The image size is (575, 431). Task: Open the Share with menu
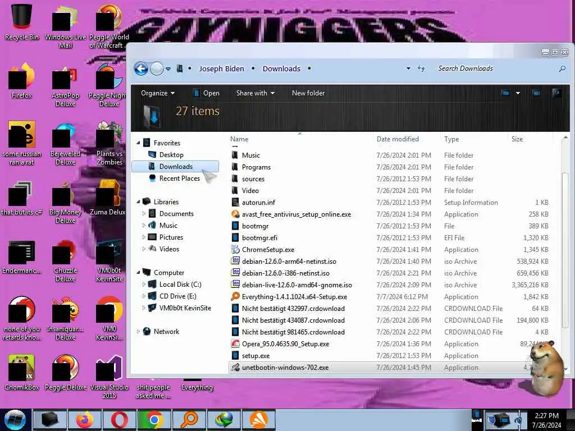point(255,93)
